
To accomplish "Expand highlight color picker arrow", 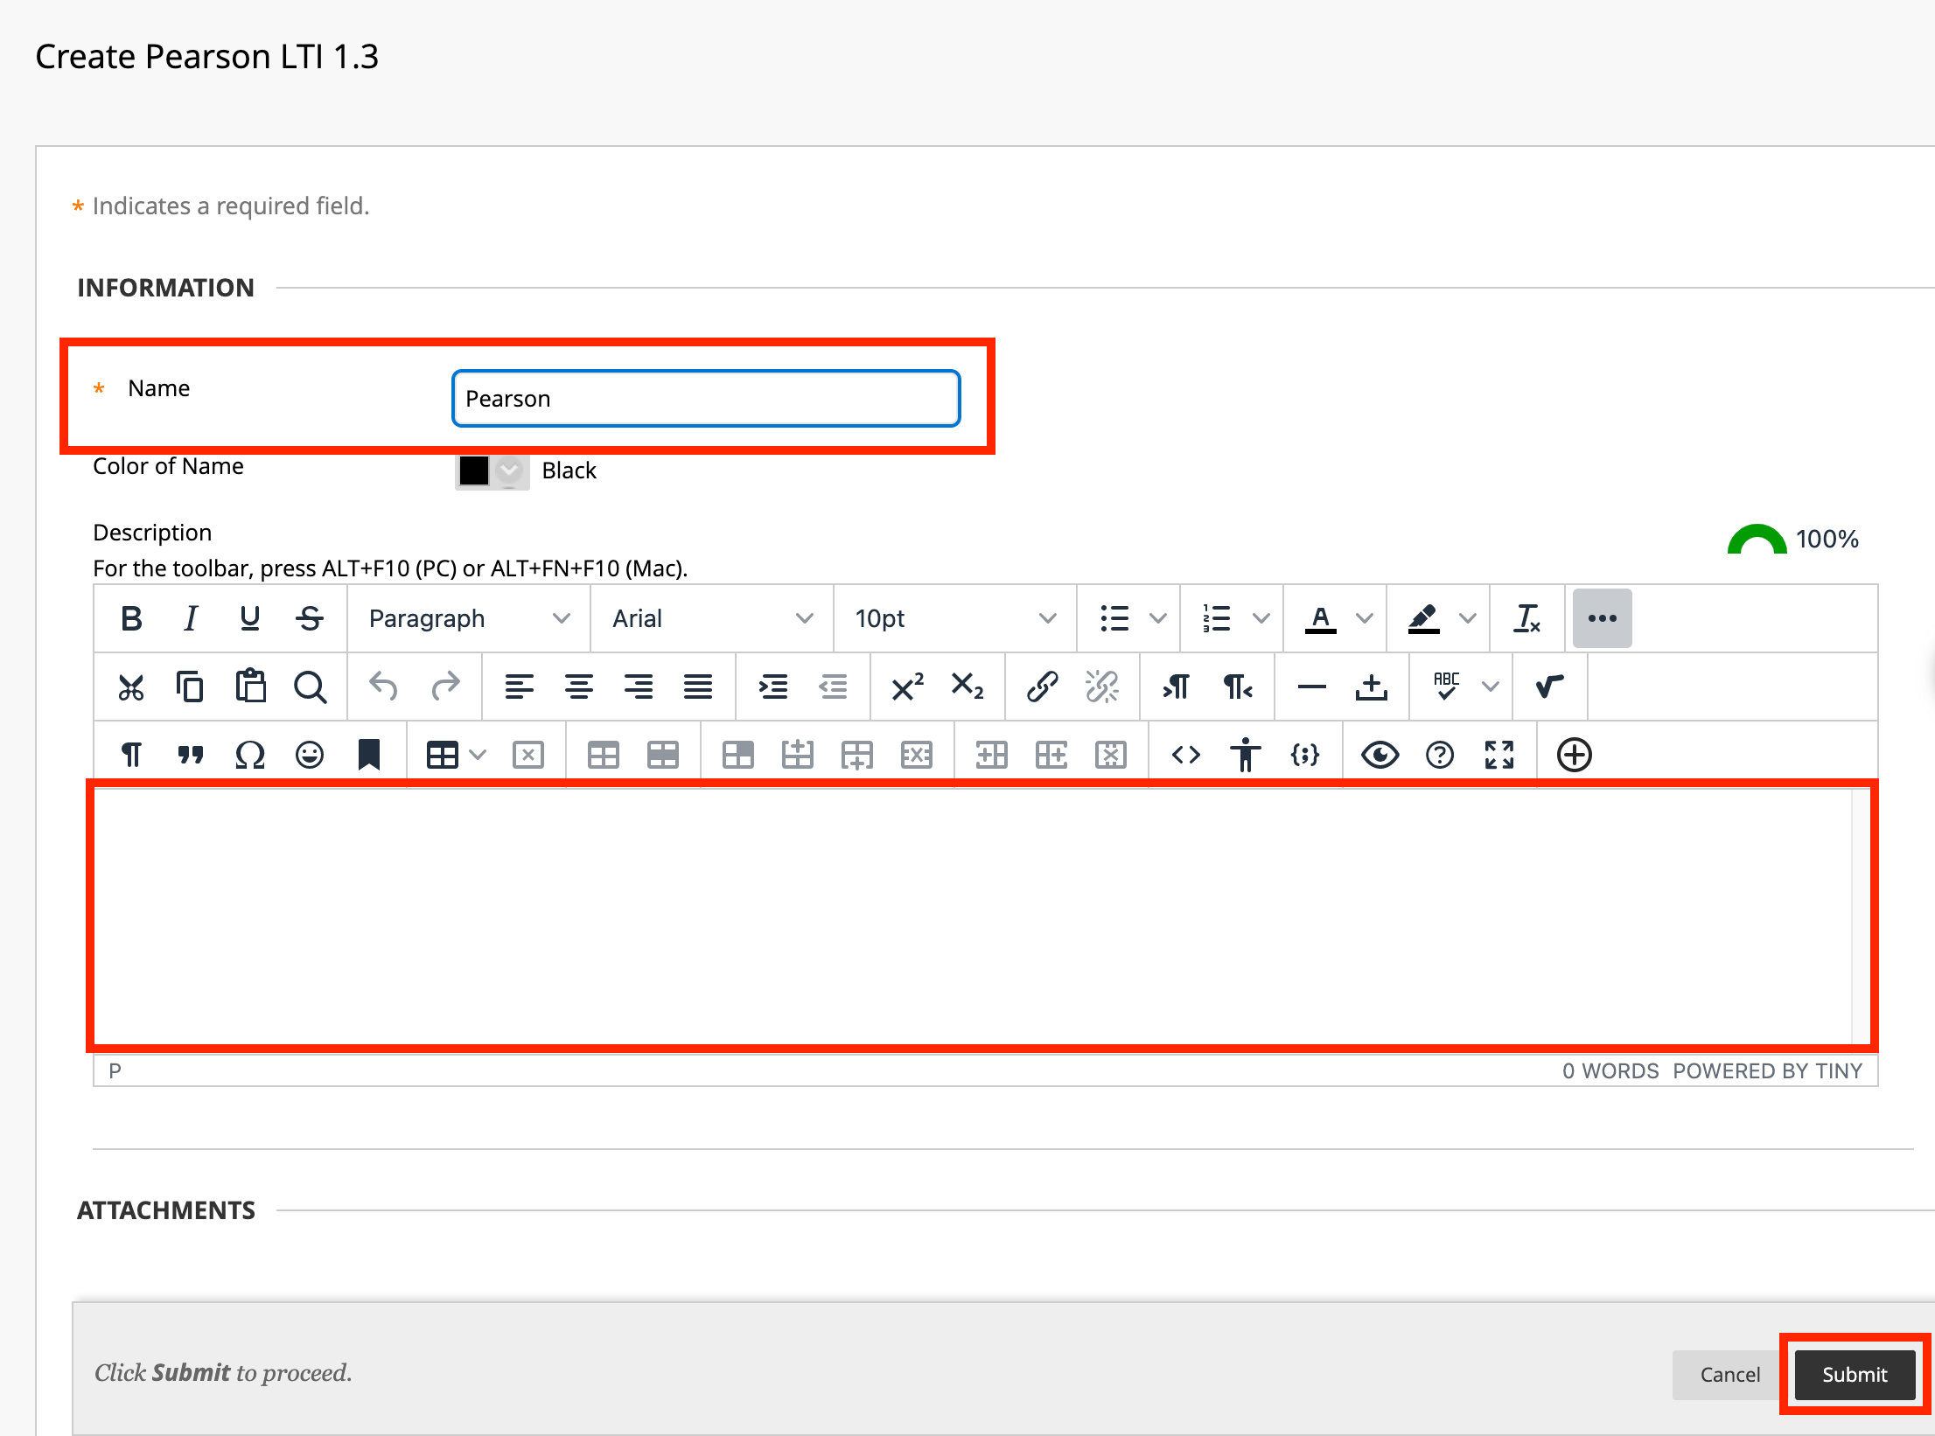I will pos(1468,618).
